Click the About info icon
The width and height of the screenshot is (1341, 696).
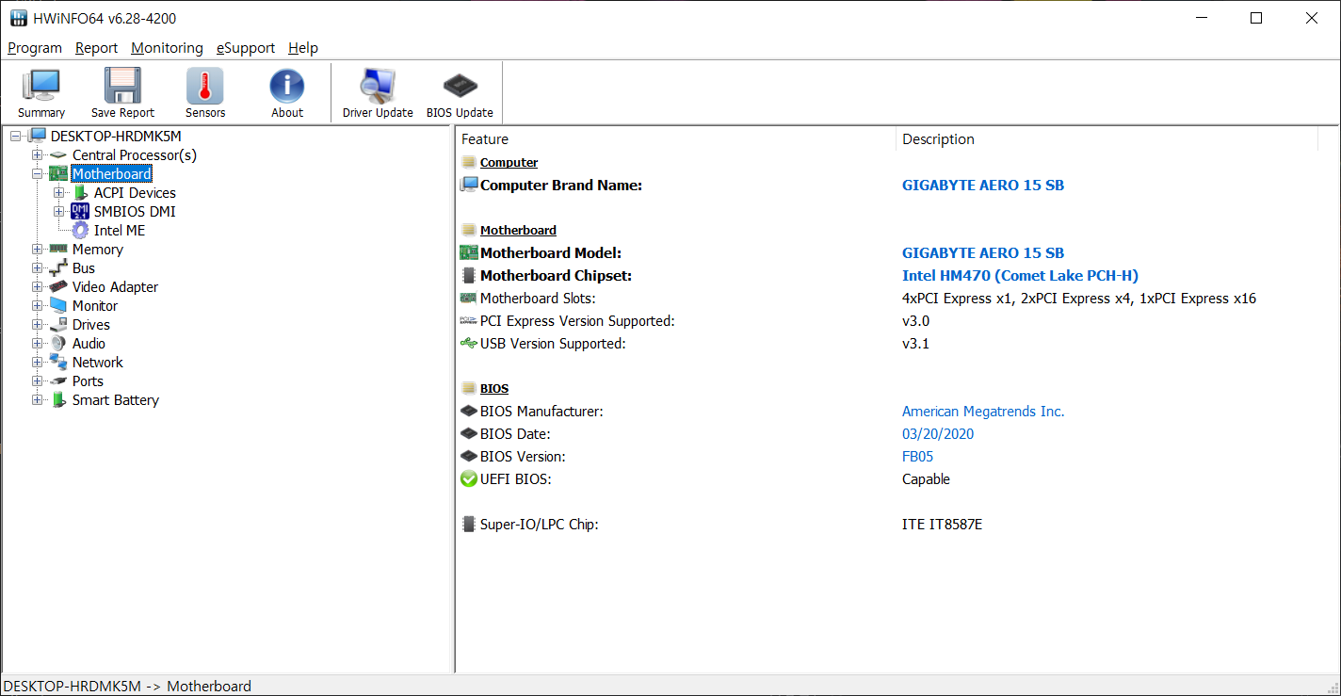click(287, 86)
